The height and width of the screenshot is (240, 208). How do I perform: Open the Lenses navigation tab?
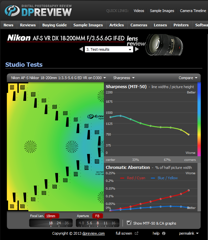click(x=160, y=25)
